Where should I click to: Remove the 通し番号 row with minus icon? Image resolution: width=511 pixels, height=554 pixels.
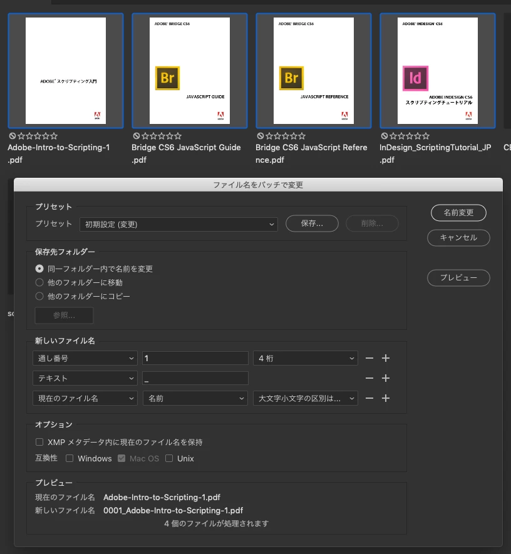pyautogui.click(x=369, y=358)
